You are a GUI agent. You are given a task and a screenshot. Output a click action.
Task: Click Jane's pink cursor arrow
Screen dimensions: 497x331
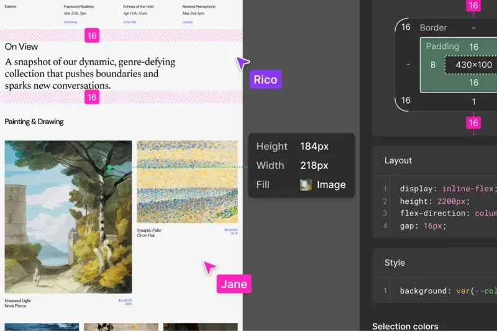211,267
